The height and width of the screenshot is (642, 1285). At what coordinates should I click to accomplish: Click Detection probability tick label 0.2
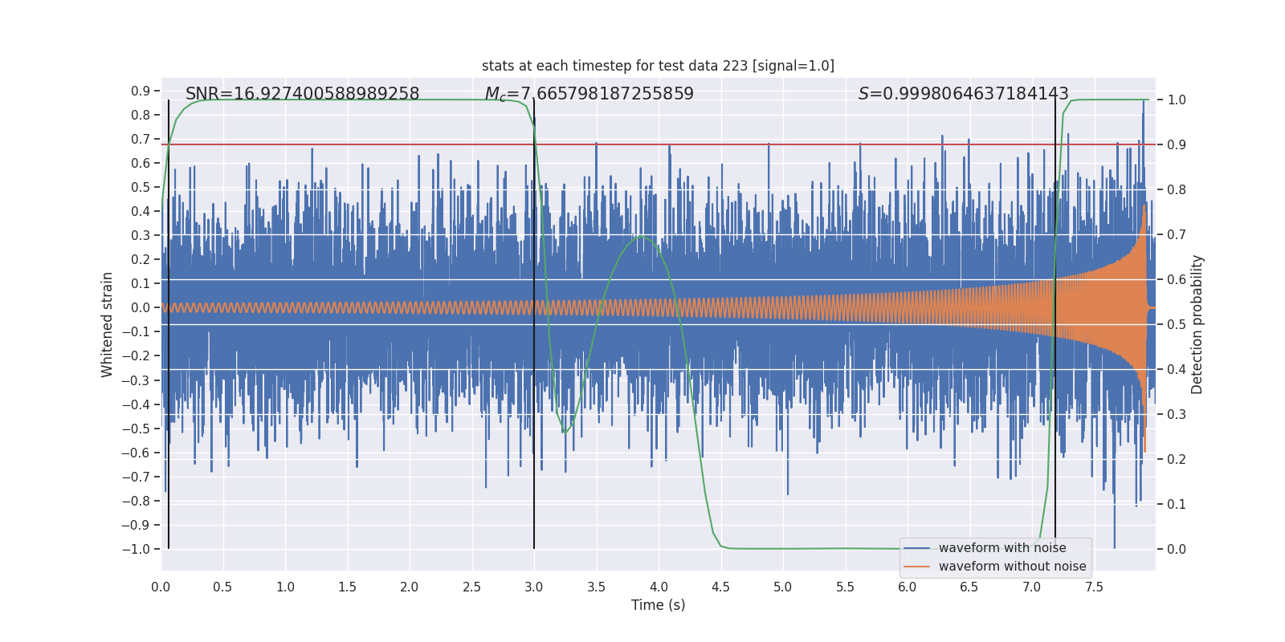pyautogui.click(x=1177, y=460)
